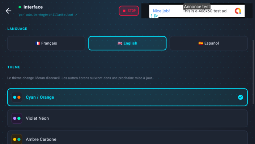Click the AdChoices triangle icon in the ad
The image size is (255, 144).
156,16
